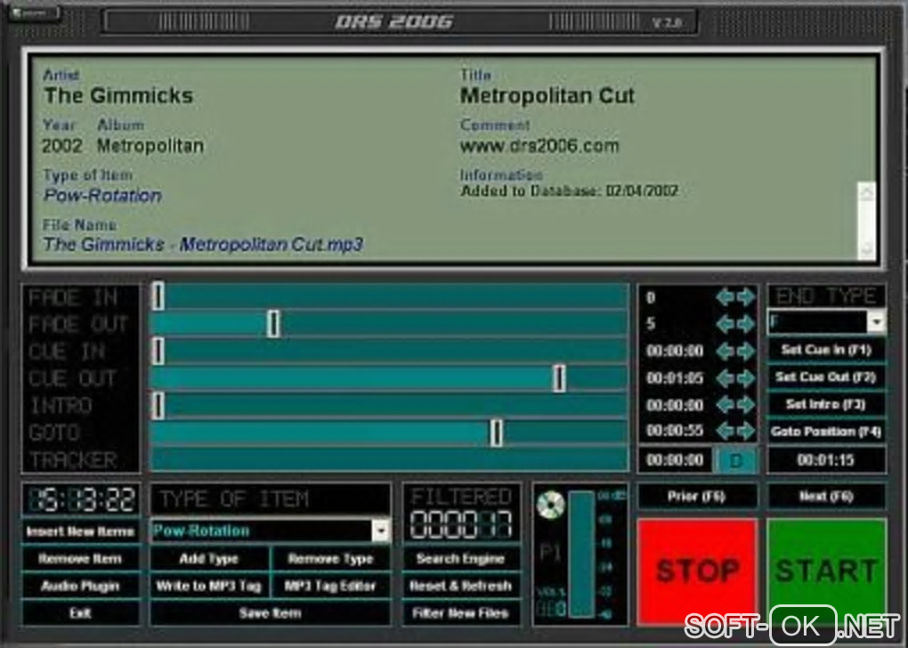908x648 pixels.
Task: Click the Cue Out slider handle
Action: [x=559, y=378]
